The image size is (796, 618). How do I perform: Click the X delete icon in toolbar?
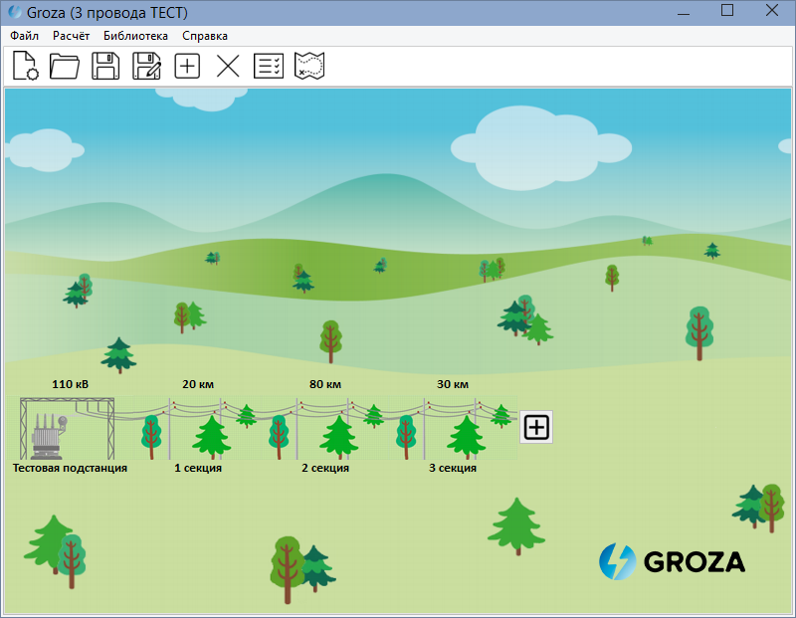click(228, 67)
